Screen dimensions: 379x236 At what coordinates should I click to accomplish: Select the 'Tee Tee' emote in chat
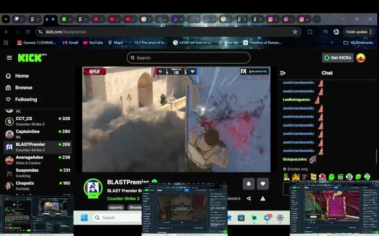click(x=313, y=177)
